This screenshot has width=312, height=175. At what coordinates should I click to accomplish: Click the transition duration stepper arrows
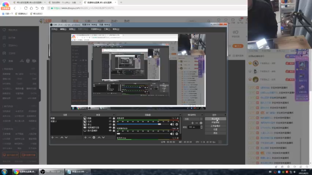[201, 127]
